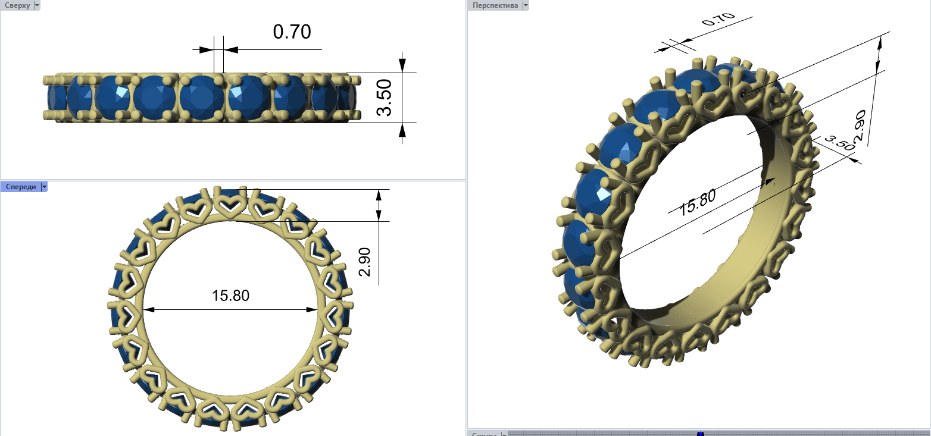Activate the Спереди viewport title label
The image size is (931, 436).
pyautogui.click(x=20, y=187)
